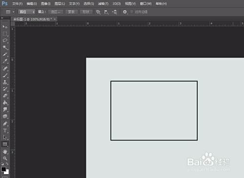Select the Move tool

click(x=5, y=26)
